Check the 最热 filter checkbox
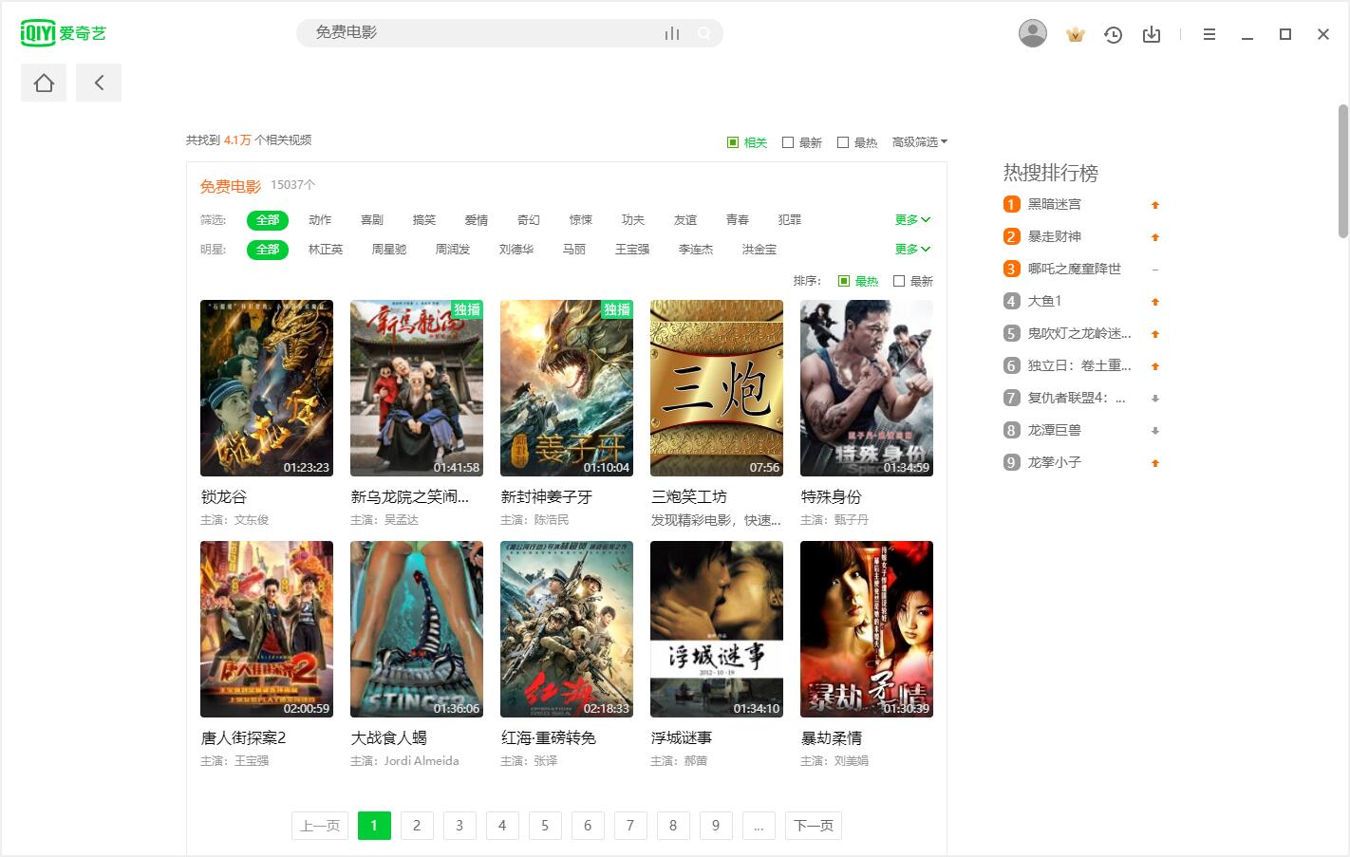This screenshot has height=857, width=1350. point(844,141)
